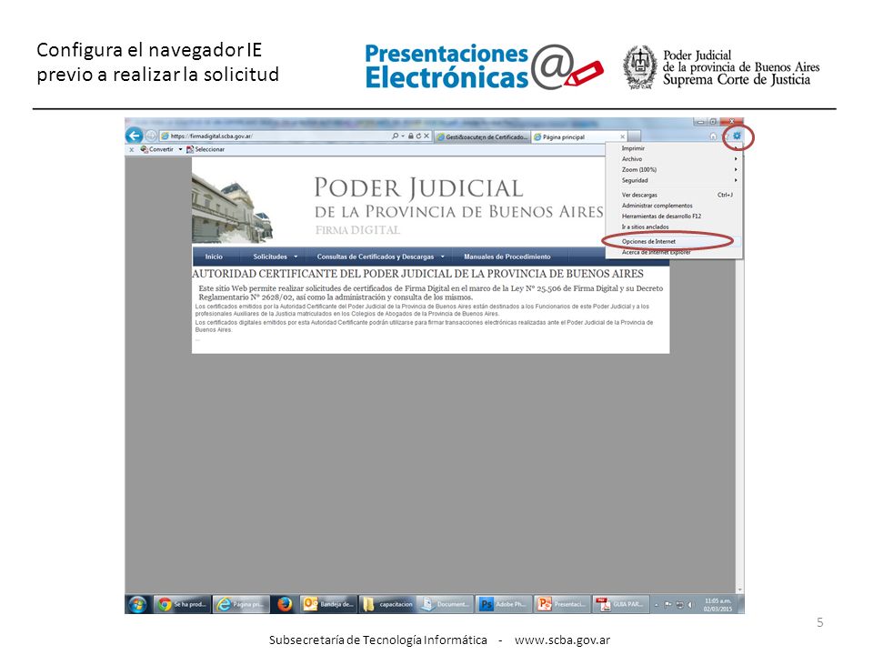
Task: Click the taskbar clock 11:05 a.m.
Action: (717, 605)
